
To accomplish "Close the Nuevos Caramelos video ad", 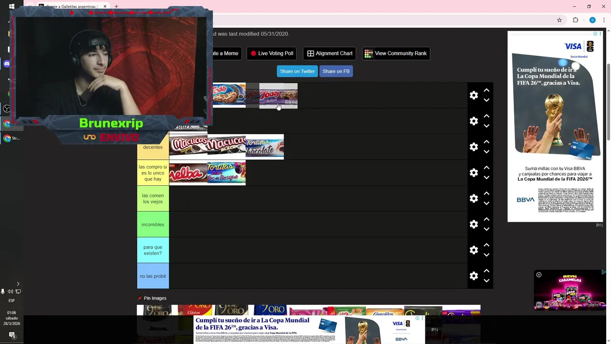I will tap(539, 275).
